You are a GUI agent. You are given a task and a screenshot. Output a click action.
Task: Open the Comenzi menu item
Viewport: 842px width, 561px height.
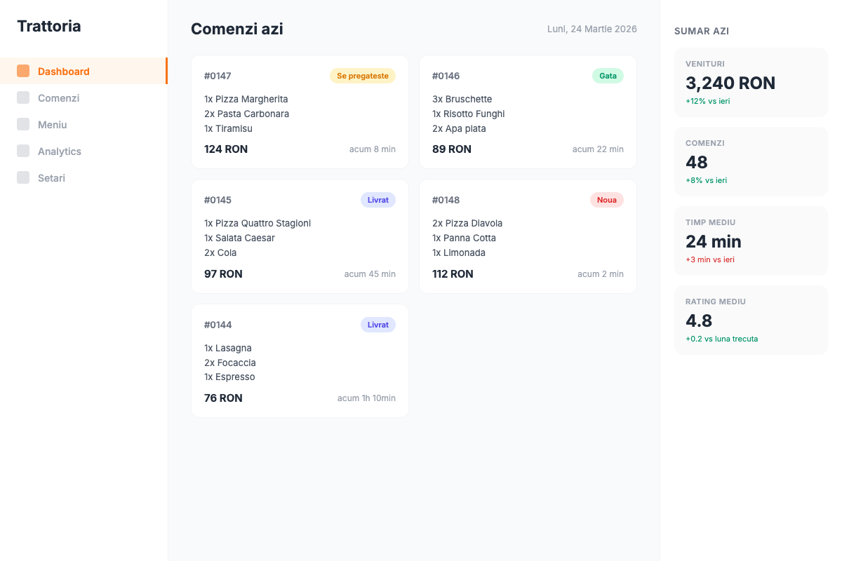coord(58,98)
